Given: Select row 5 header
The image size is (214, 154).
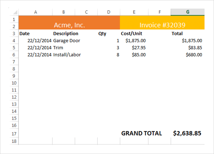Looking at the screenshot, I should pos(14,48).
